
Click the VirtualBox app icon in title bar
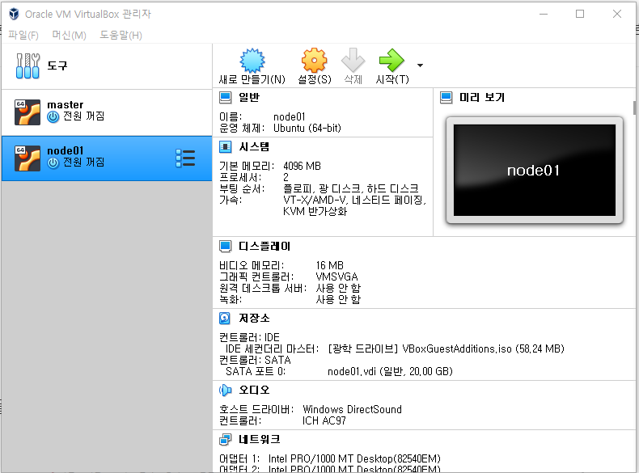tap(15, 14)
